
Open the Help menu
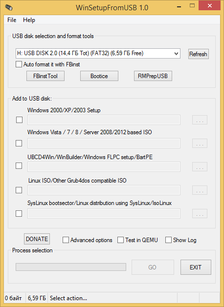29,20
